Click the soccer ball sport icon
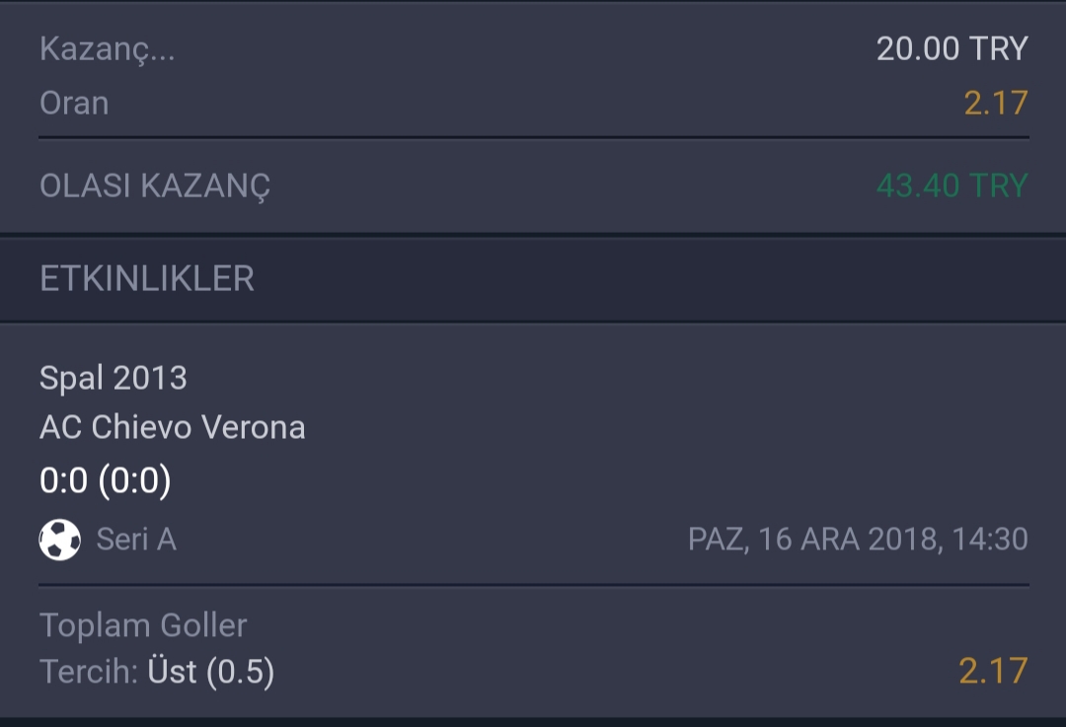The image size is (1066, 727). point(60,540)
